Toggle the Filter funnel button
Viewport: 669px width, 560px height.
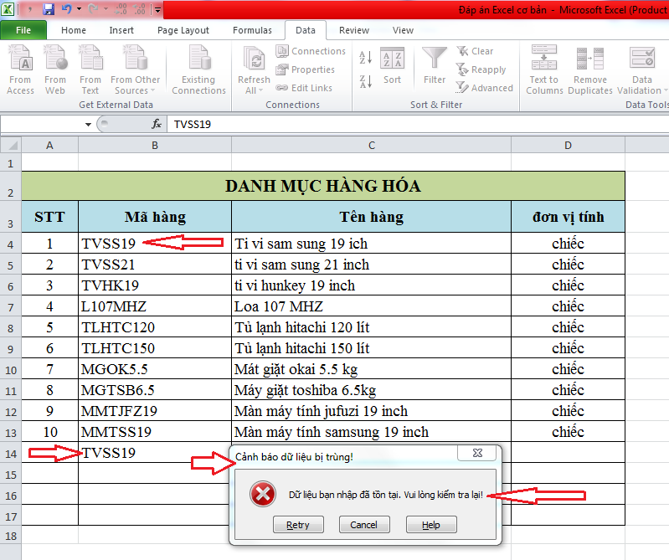(x=435, y=66)
